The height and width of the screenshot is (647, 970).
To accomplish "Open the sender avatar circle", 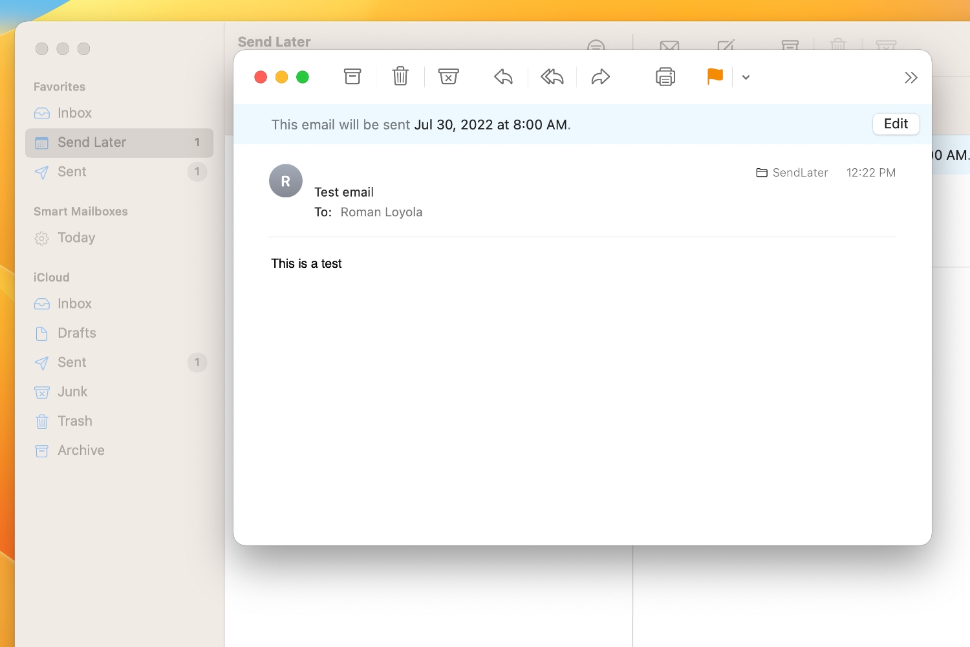I will click(285, 181).
